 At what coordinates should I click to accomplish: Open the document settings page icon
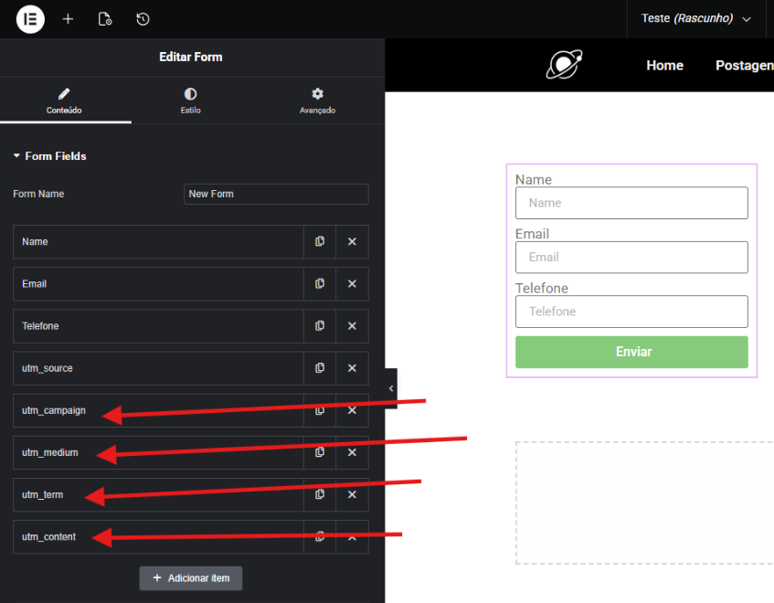point(104,18)
